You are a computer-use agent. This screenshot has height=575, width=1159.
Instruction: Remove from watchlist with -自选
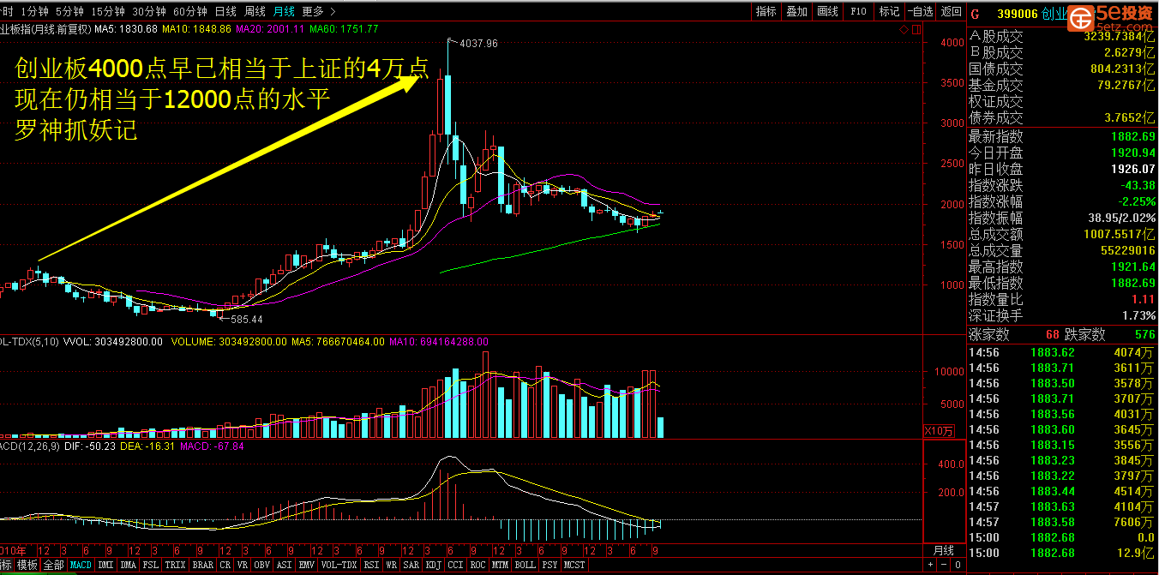click(920, 11)
